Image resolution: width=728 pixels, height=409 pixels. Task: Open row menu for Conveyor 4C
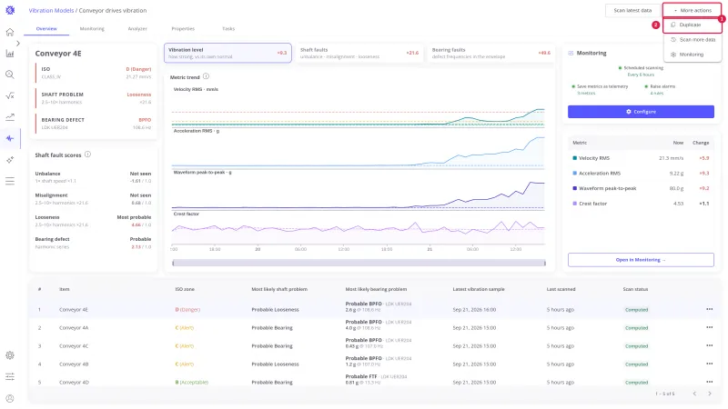(x=709, y=345)
